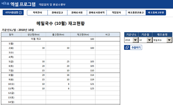Image resolution: width=173 pixels, height=105 pixels.
Task: Click the 재고량(Box) column header
Action: click(83, 35)
